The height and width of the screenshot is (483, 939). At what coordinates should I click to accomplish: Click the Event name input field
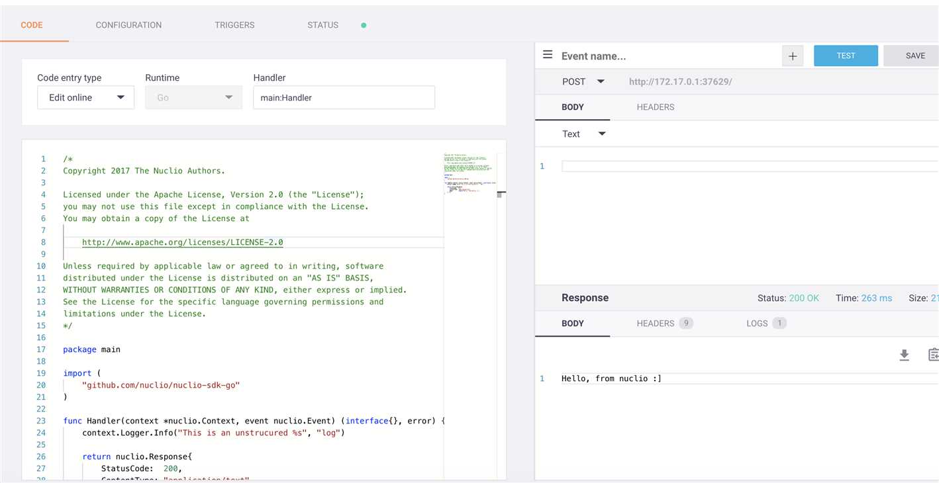pyautogui.click(x=669, y=56)
